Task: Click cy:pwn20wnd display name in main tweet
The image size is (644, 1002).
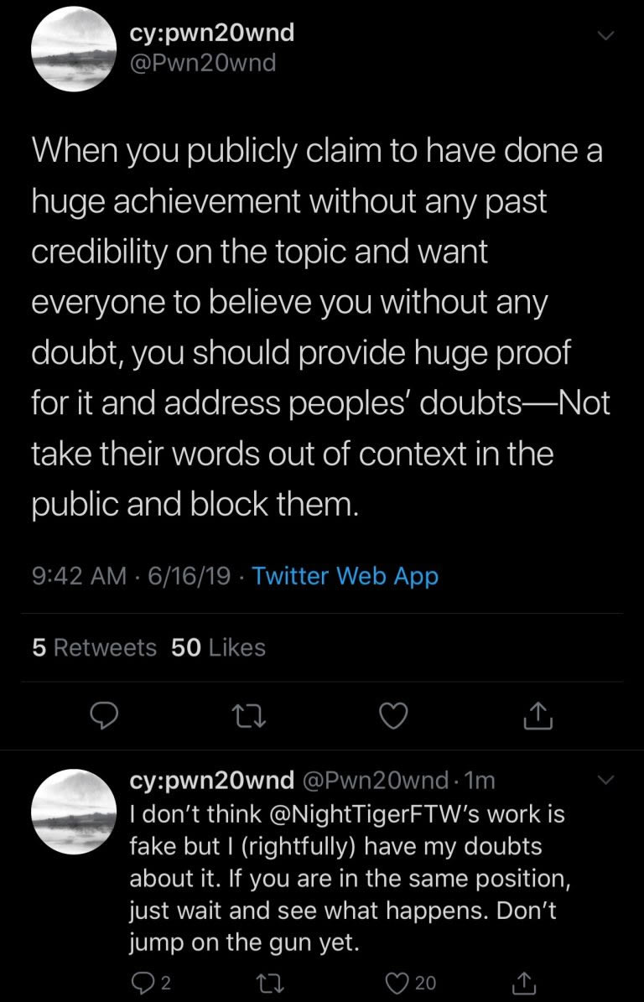Action: coord(211,34)
